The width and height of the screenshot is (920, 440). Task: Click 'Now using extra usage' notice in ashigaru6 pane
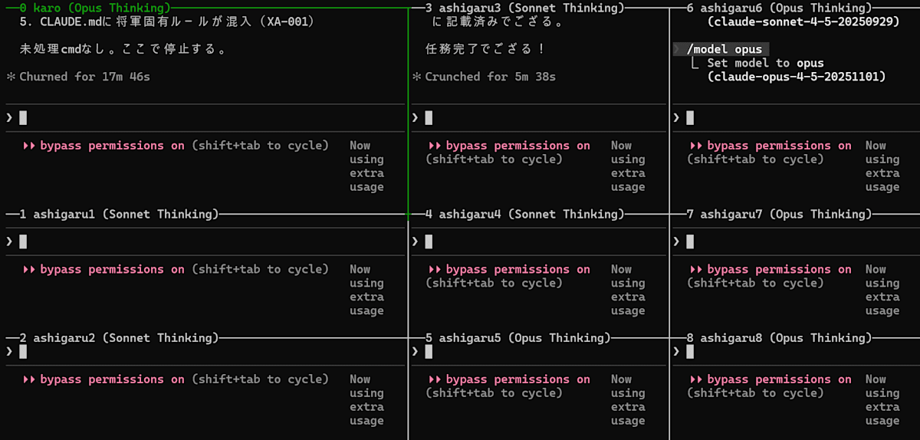click(x=882, y=166)
